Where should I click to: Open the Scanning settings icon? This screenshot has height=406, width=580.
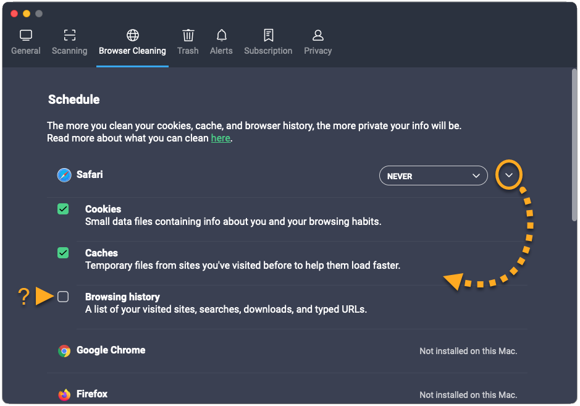pyautogui.click(x=69, y=35)
